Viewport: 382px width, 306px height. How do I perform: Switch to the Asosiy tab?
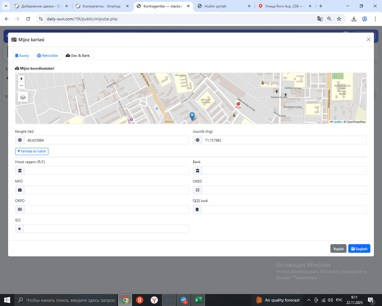(x=22, y=56)
